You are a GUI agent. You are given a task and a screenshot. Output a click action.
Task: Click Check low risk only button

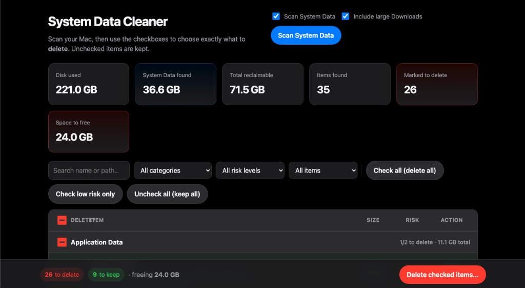point(86,194)
